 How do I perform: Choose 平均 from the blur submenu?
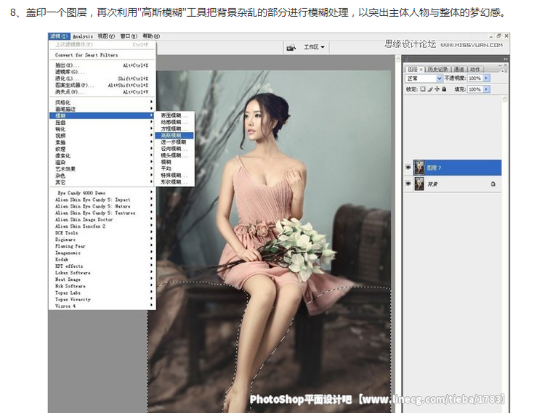pos(174,168)
